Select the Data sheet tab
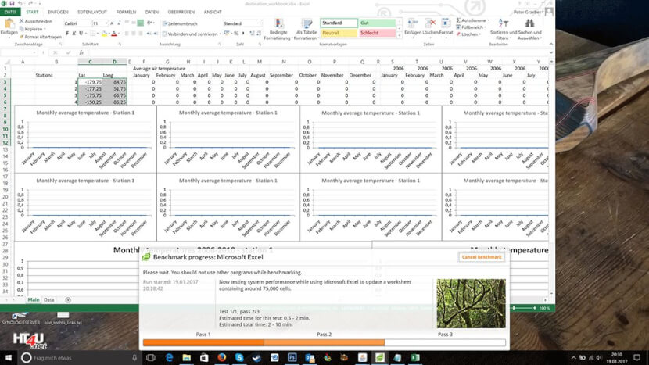The height and width of the screenshot is (365, 649). pyautogui.click(x=48, y=299)
